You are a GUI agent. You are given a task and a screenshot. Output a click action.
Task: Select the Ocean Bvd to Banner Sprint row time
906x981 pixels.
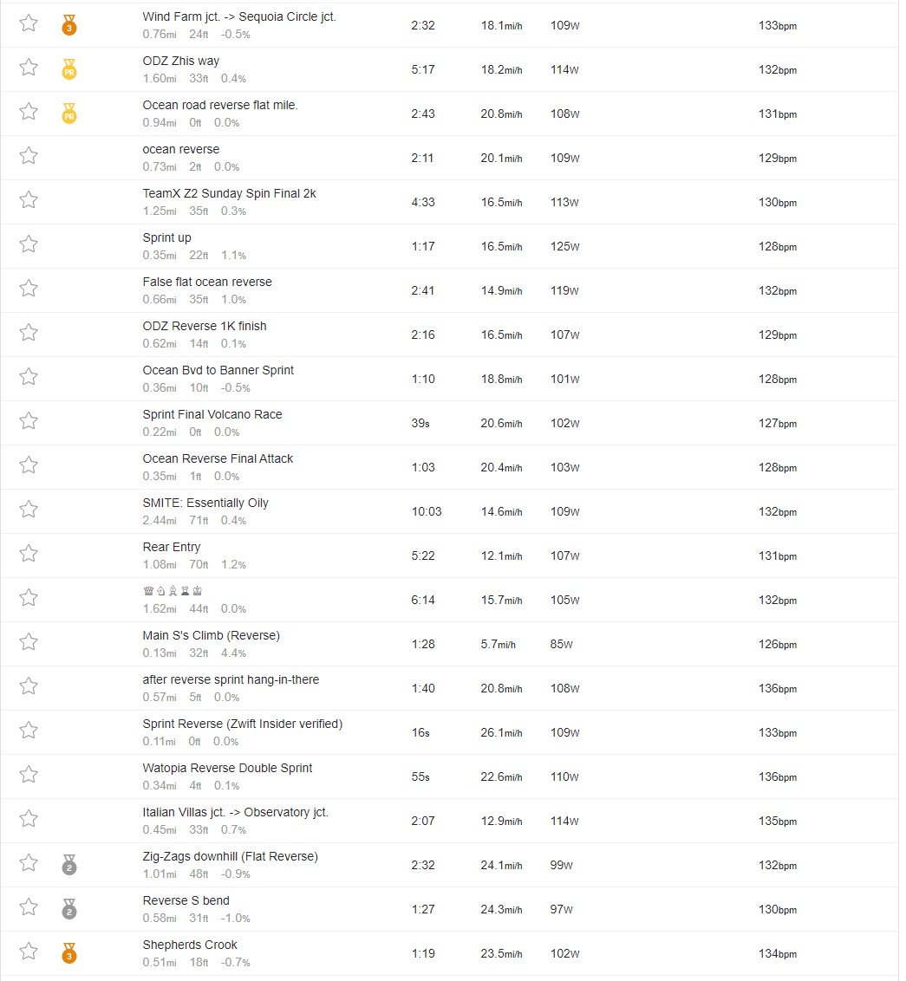[423, 379]
